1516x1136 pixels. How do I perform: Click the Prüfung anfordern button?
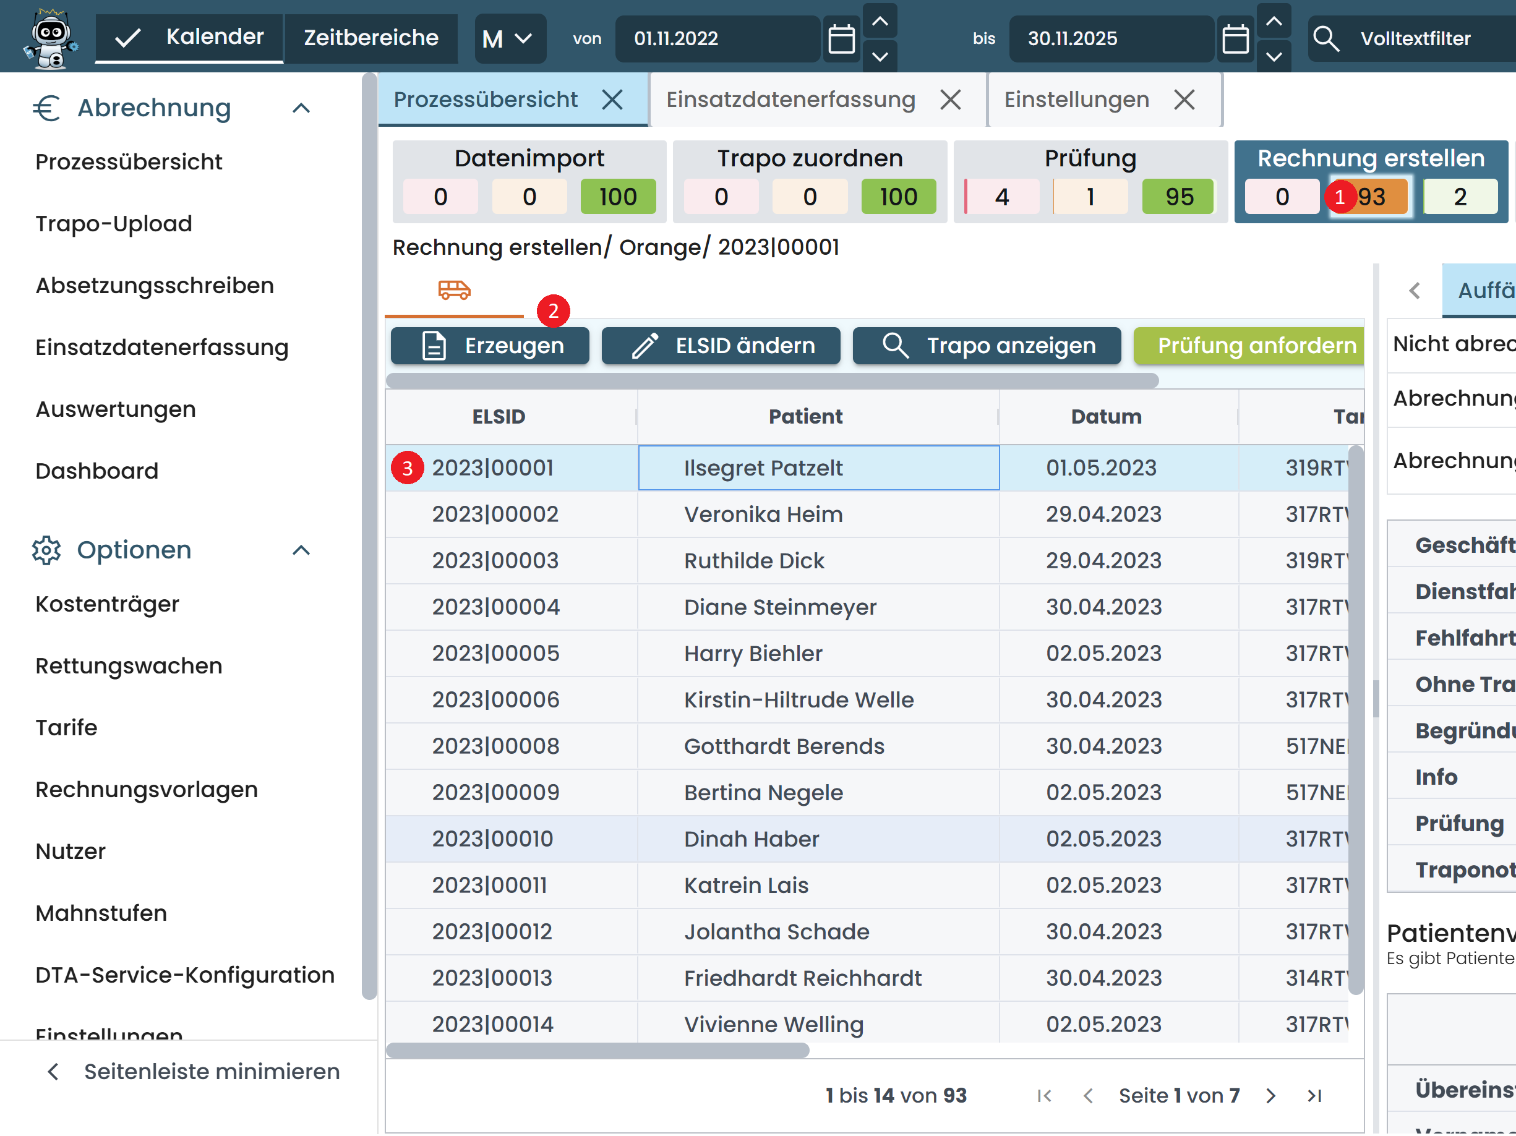coord(1248,346)
